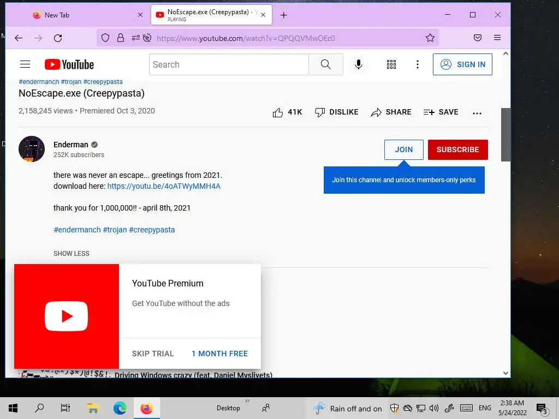
Task: Open the Rain off and on weather widget
Action: [348, 409]
